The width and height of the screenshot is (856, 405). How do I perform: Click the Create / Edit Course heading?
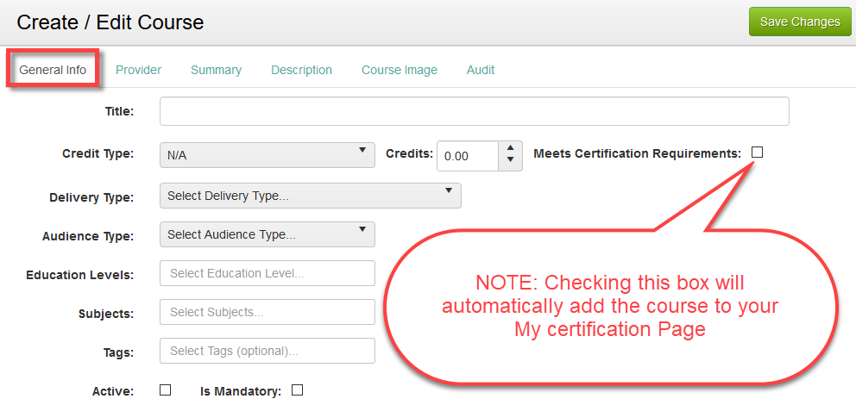110,22
